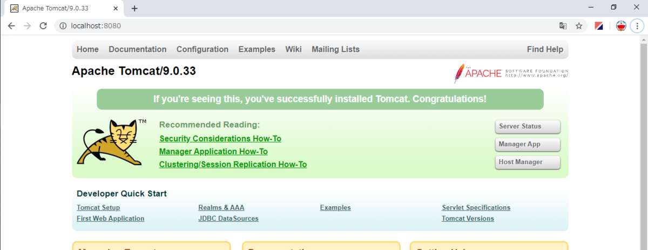The width and height of the screenshot is (648, 250).
Task: Click the Tomcat cat mascot image
Action: click(x=111, y=142)
